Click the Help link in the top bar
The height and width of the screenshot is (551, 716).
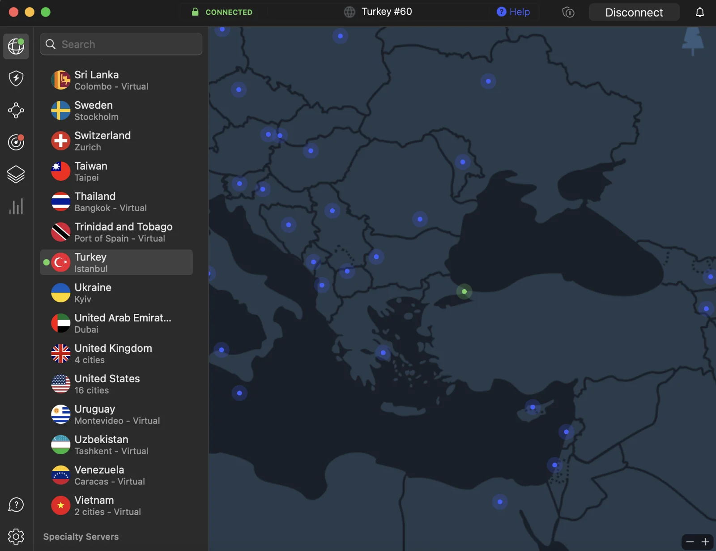(x=513, y=12)
